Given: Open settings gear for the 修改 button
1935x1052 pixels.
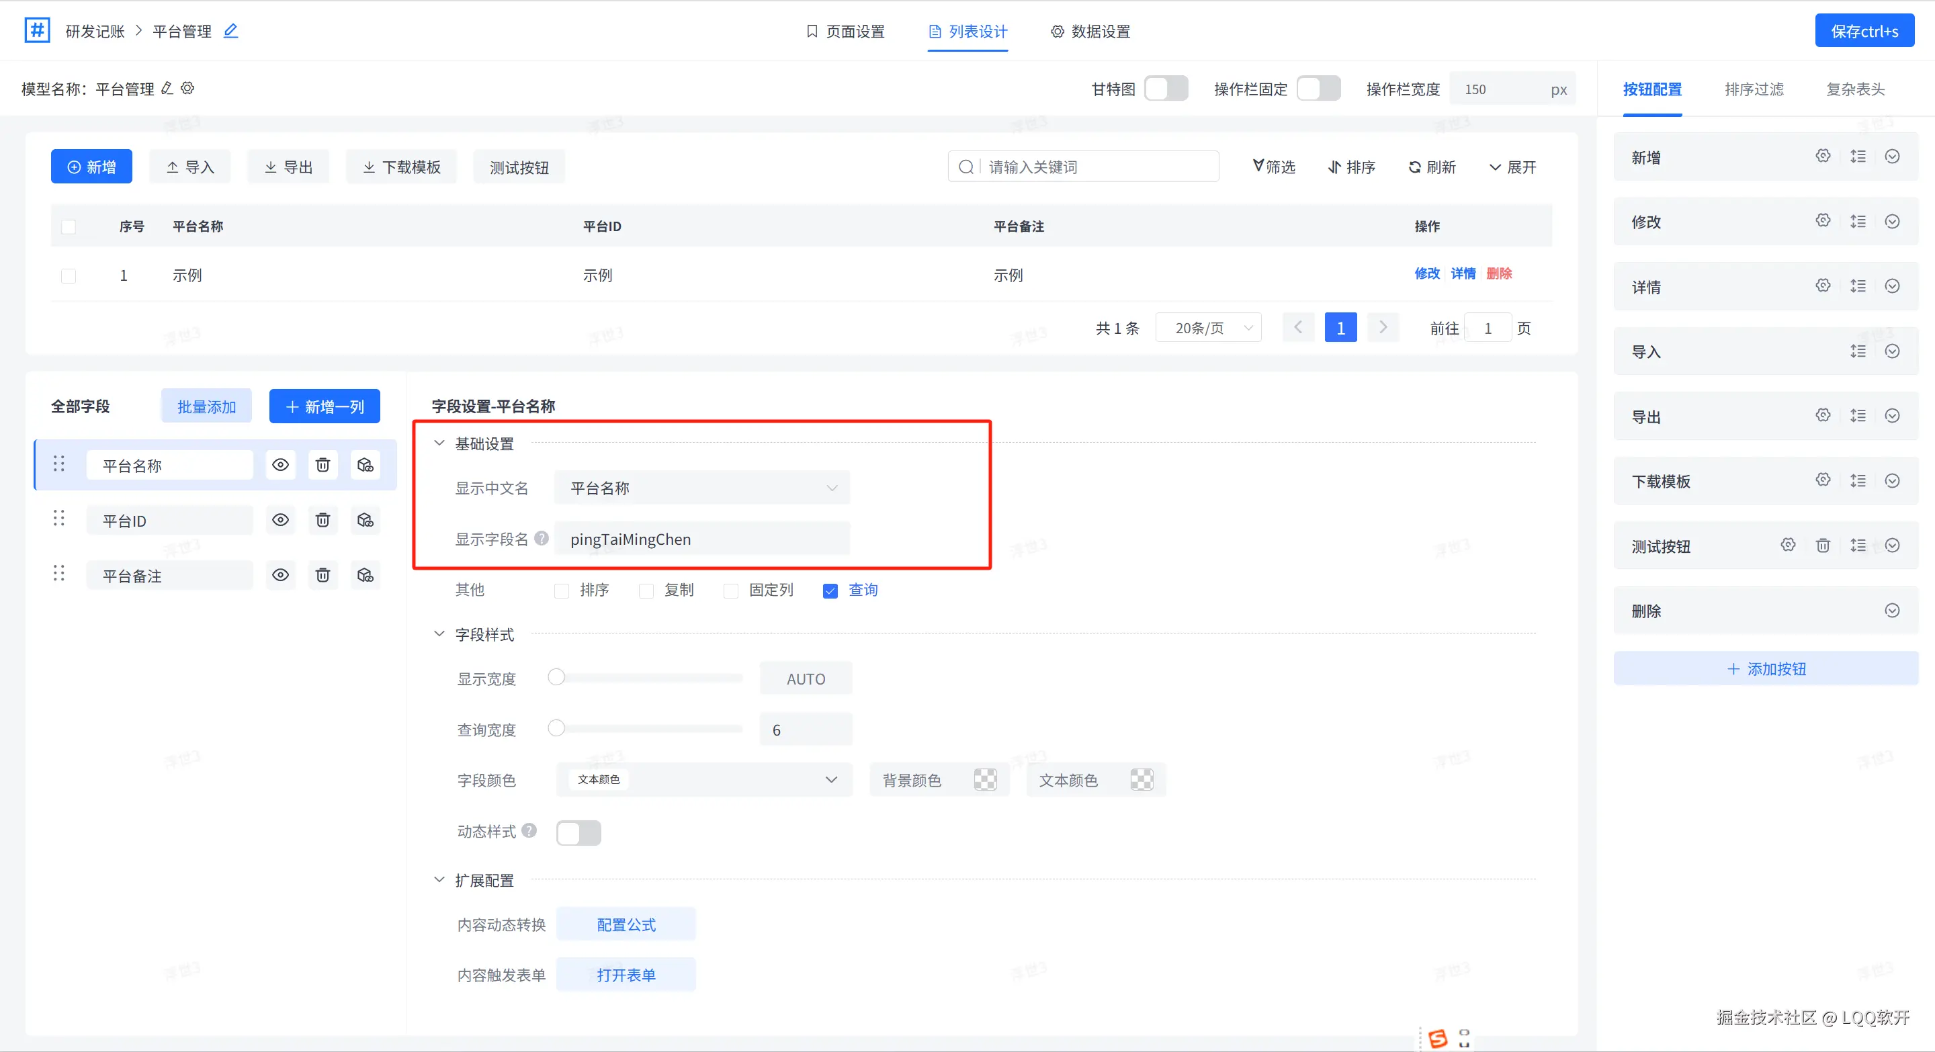Looking at the screenshot, I should tap(1823, 221).
